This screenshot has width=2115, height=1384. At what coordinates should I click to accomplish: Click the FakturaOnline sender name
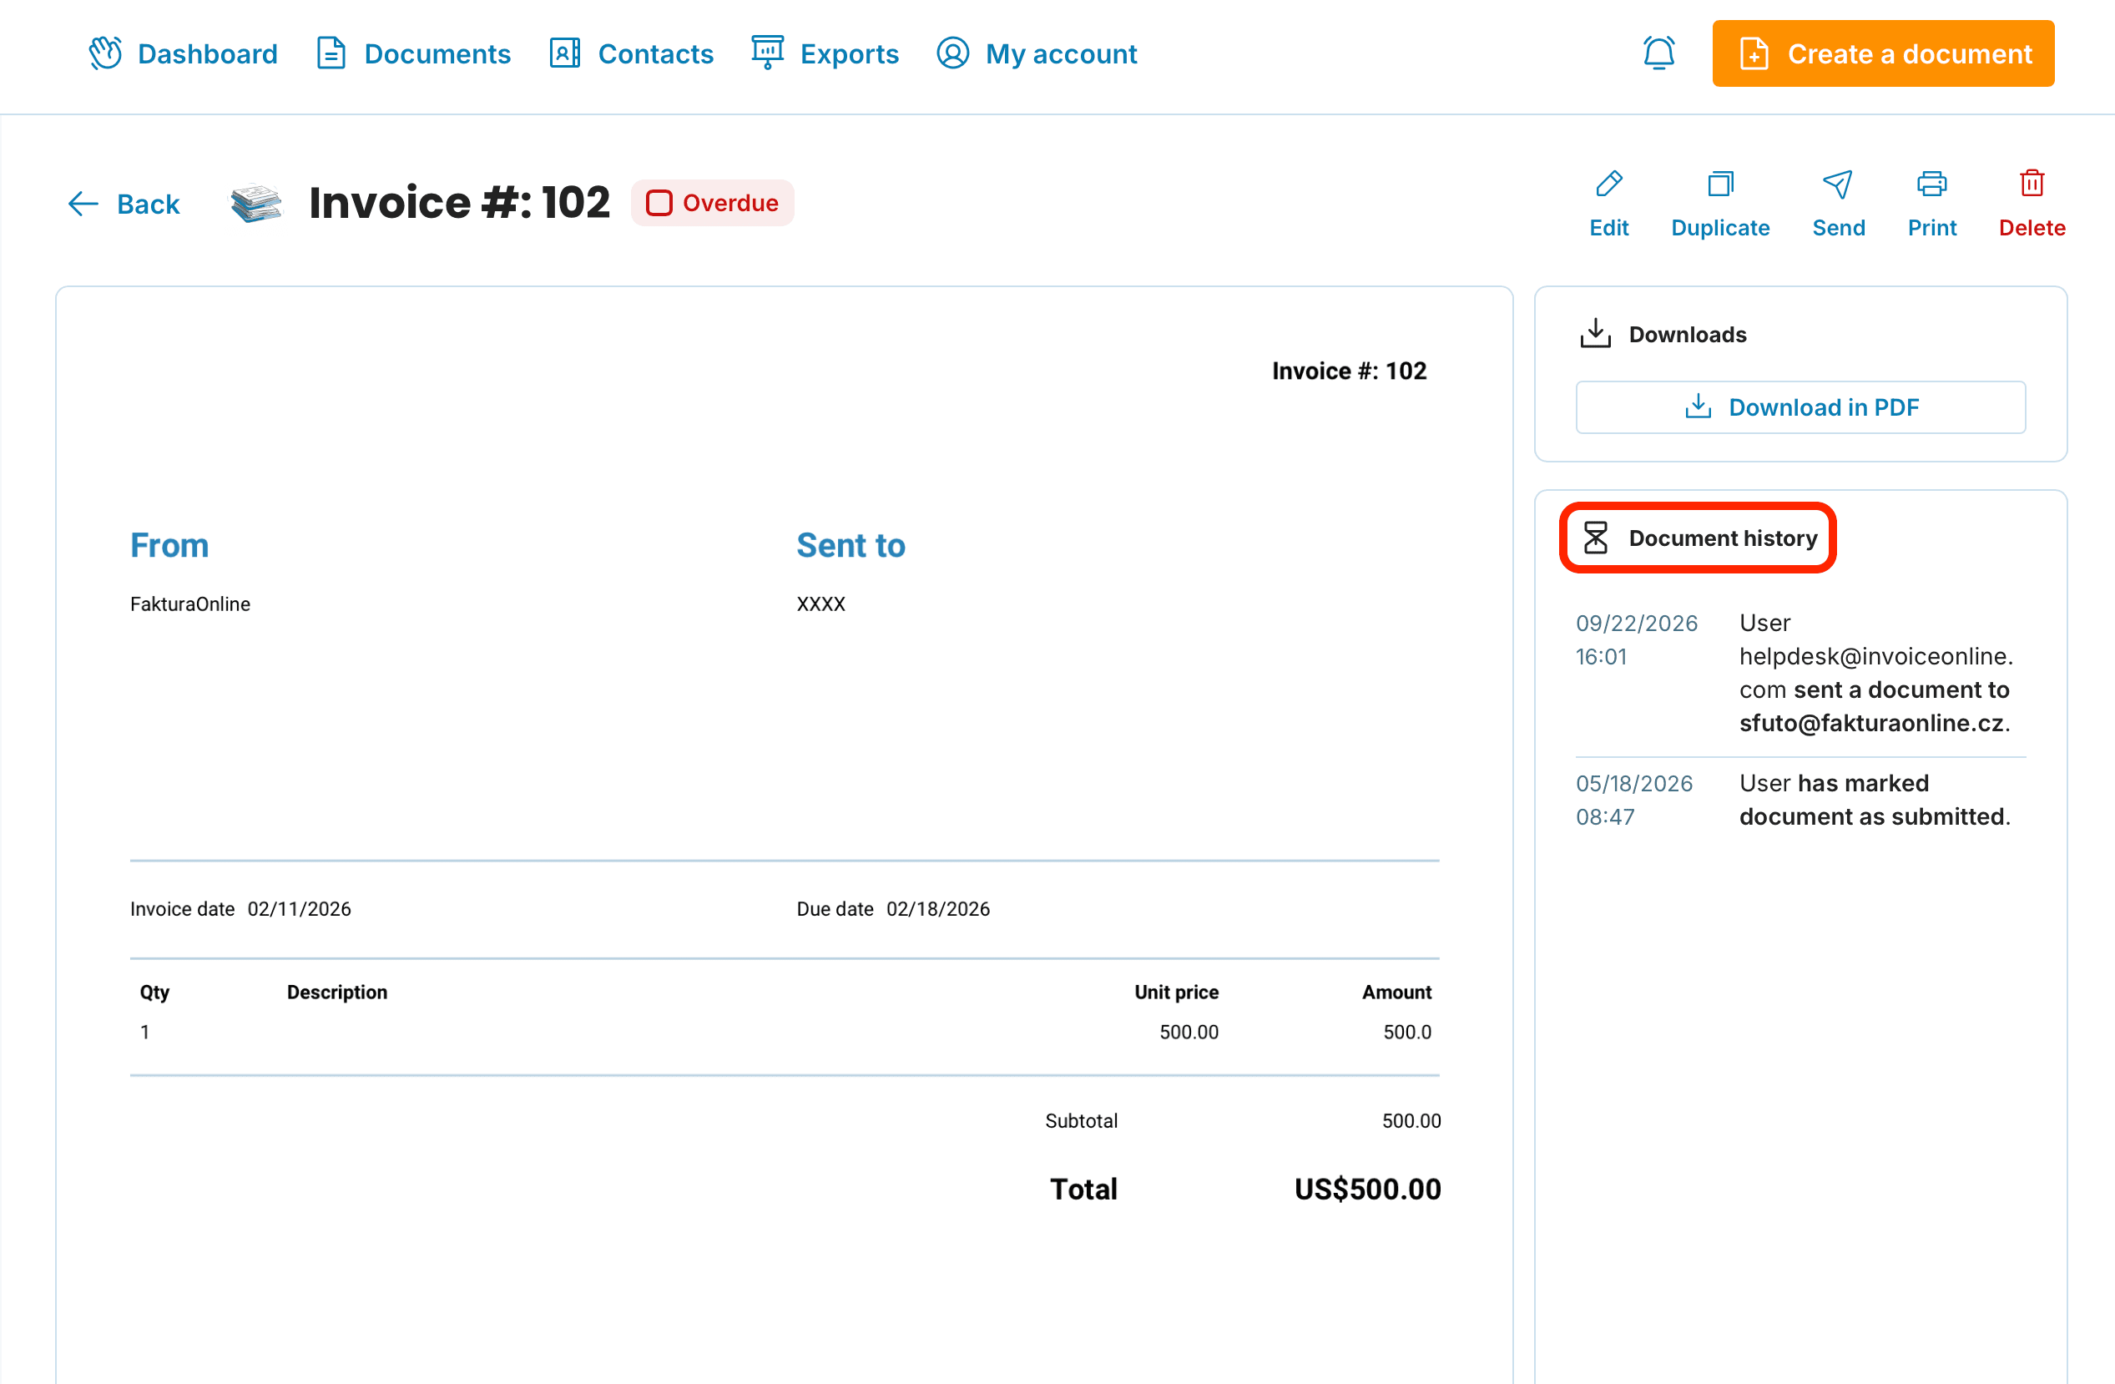click(190, 604)
